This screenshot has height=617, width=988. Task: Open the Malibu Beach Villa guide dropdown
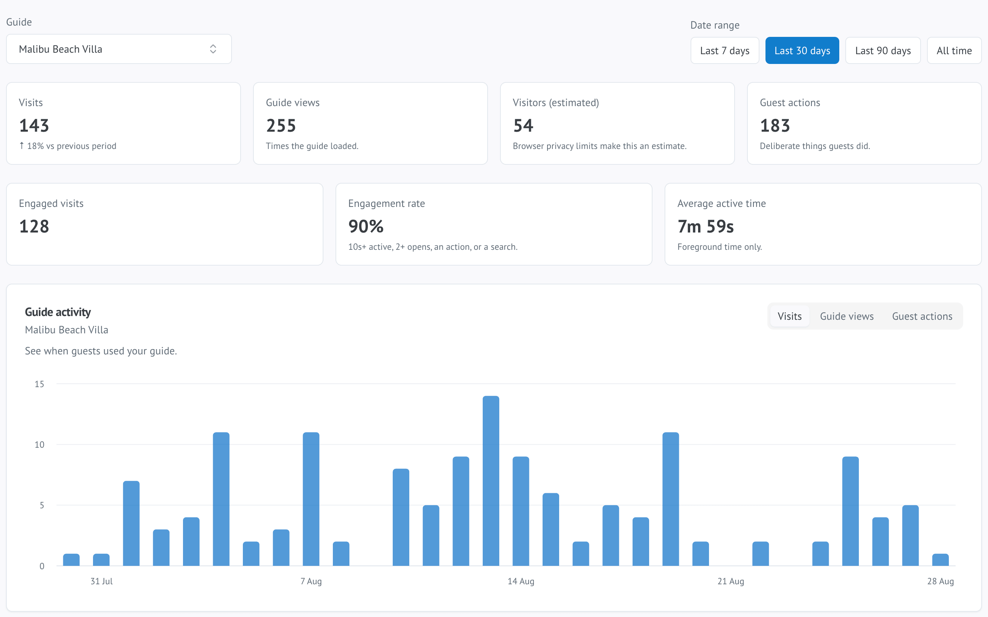point(119,49)
